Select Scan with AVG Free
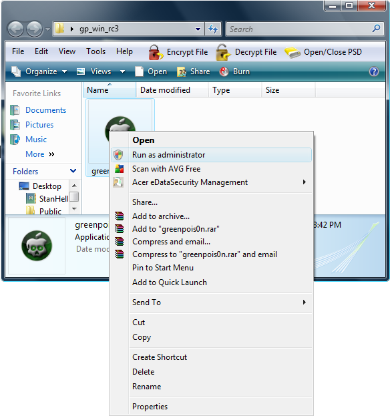This screenshot has height=416, width=390. pos(212,169)
